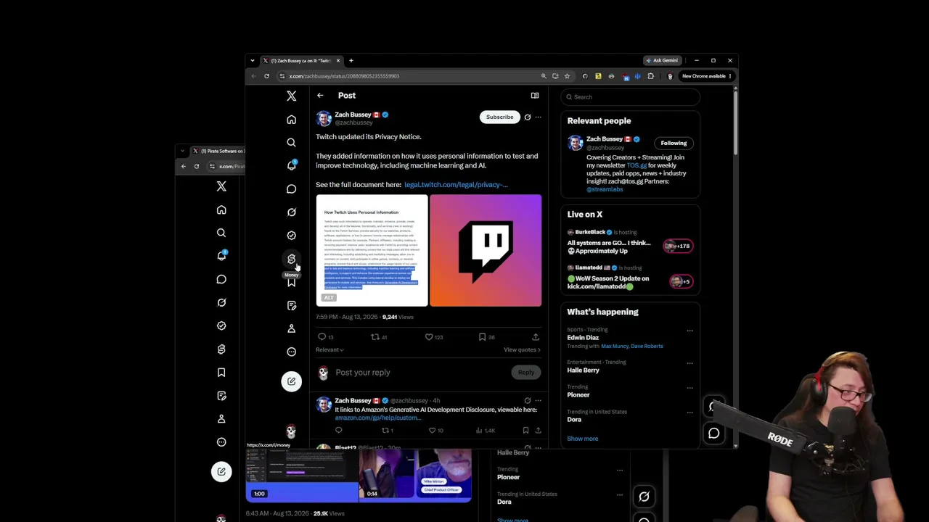Open Articles icon in front sidebar

pyautogui.click(x=291, y=305)
